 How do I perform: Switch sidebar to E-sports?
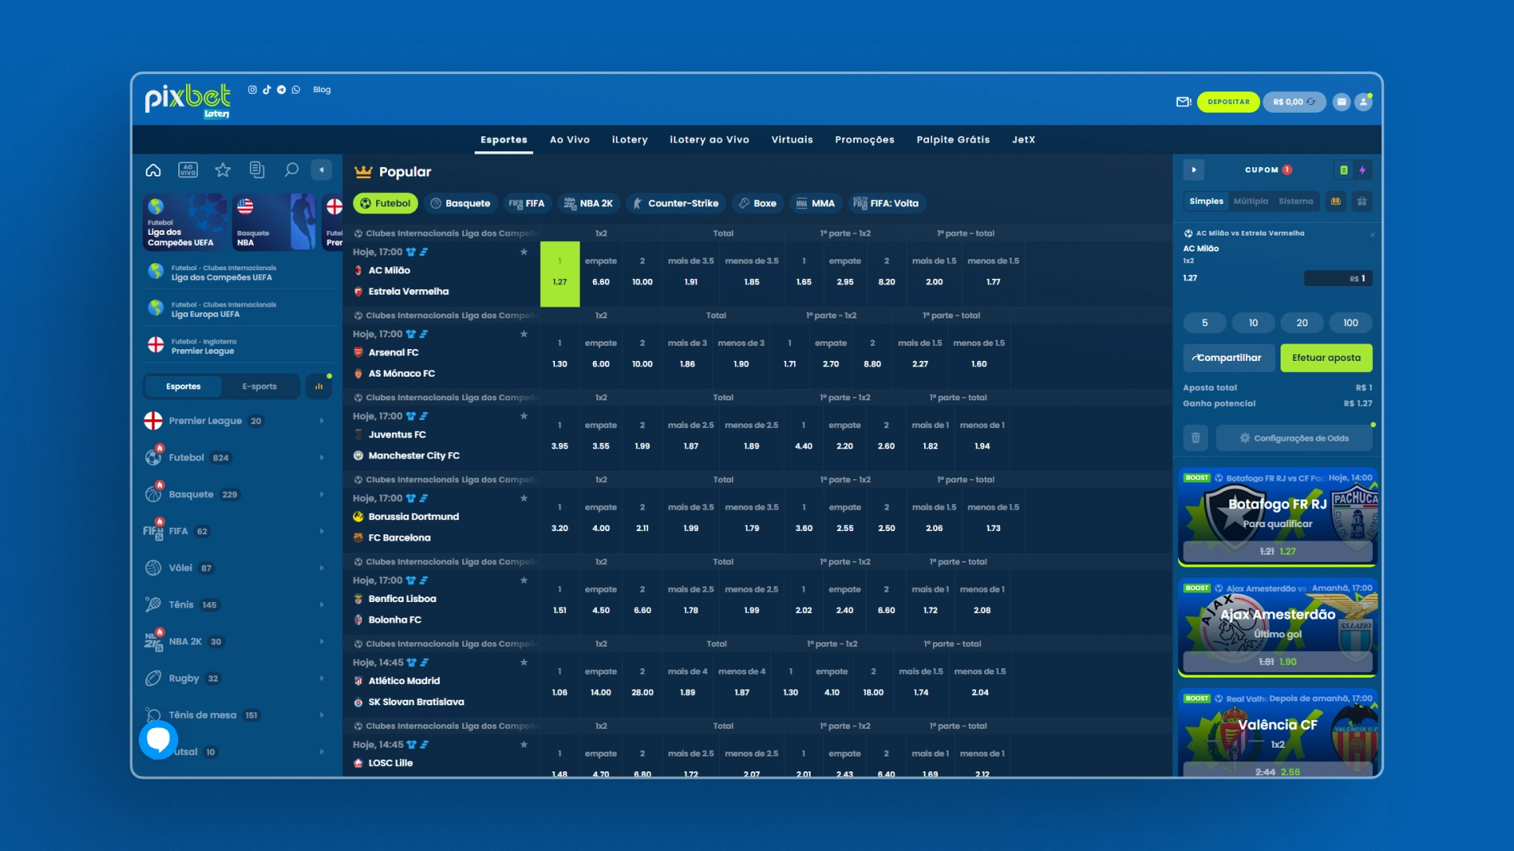(259, 387)
